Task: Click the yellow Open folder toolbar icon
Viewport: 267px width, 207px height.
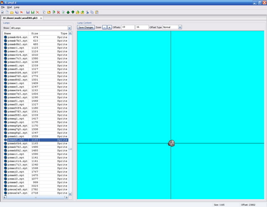Action: (x=12, y=12)
